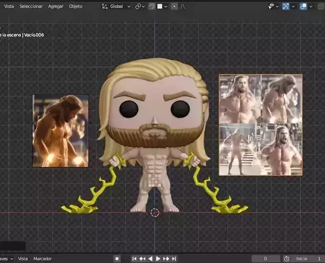The height and width of the screenshot is (263, 325).
Task: Jump to the last frame
Action: pos(174,259)
